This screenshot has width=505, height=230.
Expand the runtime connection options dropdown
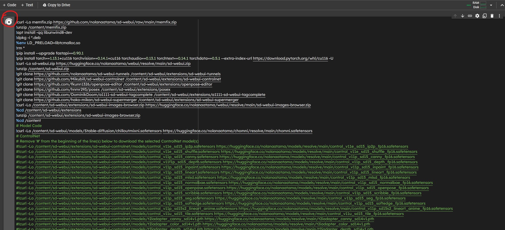(x=491, y=5)
